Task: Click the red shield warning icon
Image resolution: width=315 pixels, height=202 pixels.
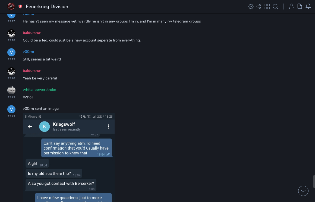Action: pyautogui.click(x=20, y=7)
